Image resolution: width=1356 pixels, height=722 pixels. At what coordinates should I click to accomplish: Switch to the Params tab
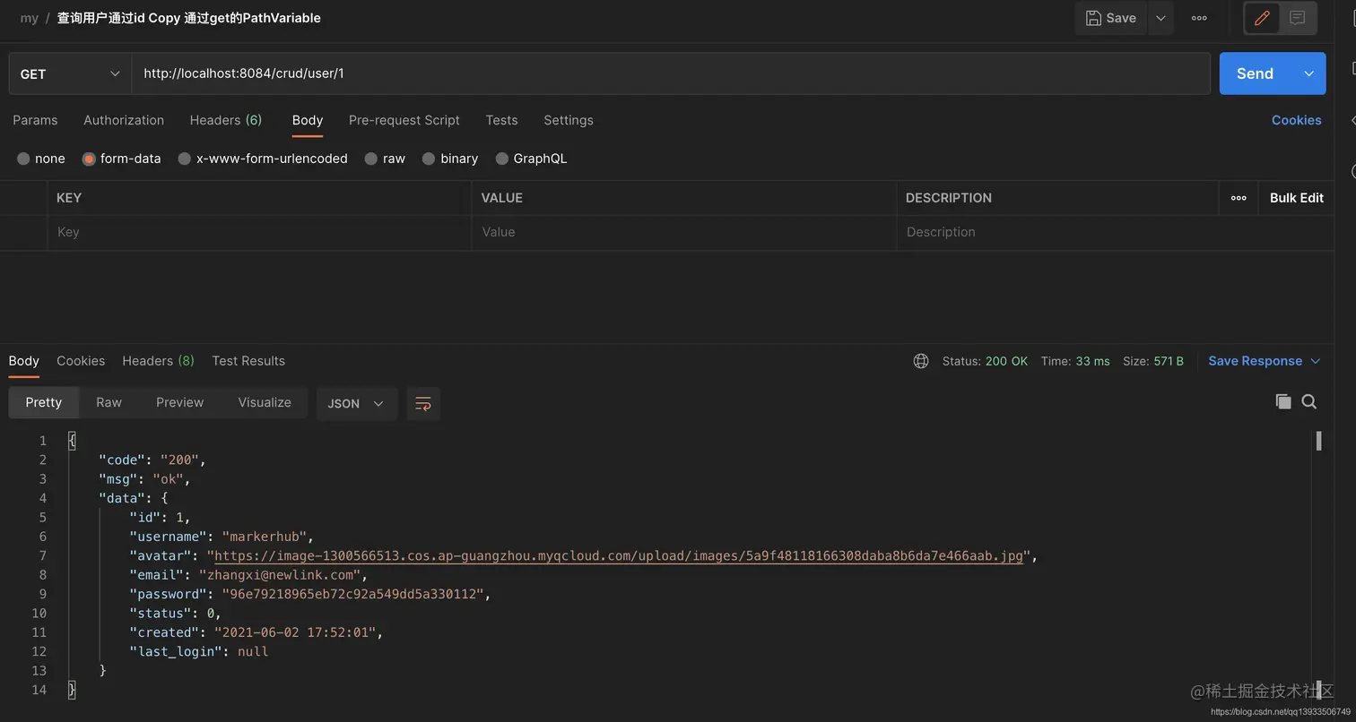[35, 120]
